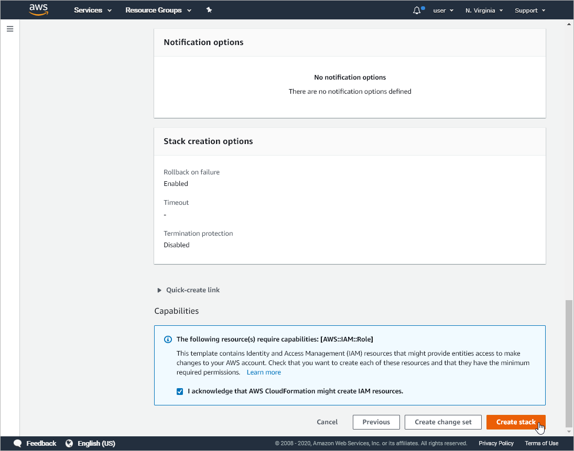The width and height of the screenshot is (574, 451).
Task: Click the pin shortcut icon in navbar
Action: point(209,10)
